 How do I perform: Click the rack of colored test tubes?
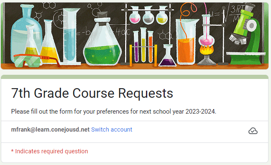click(143, 48)
